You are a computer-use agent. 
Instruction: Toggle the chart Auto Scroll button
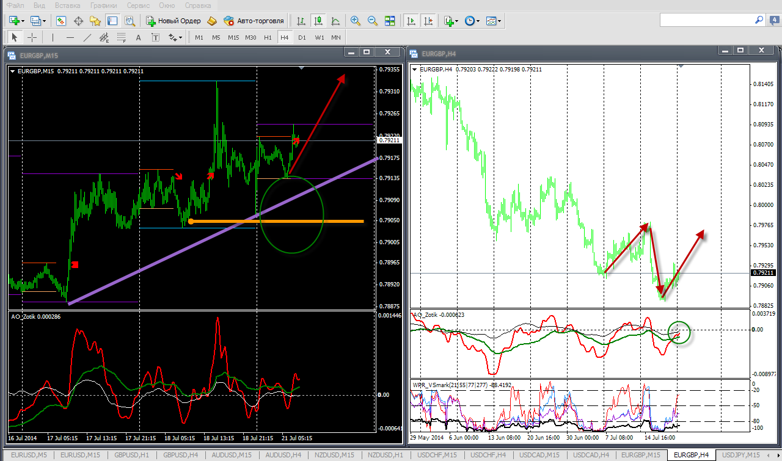pos(411,21)
